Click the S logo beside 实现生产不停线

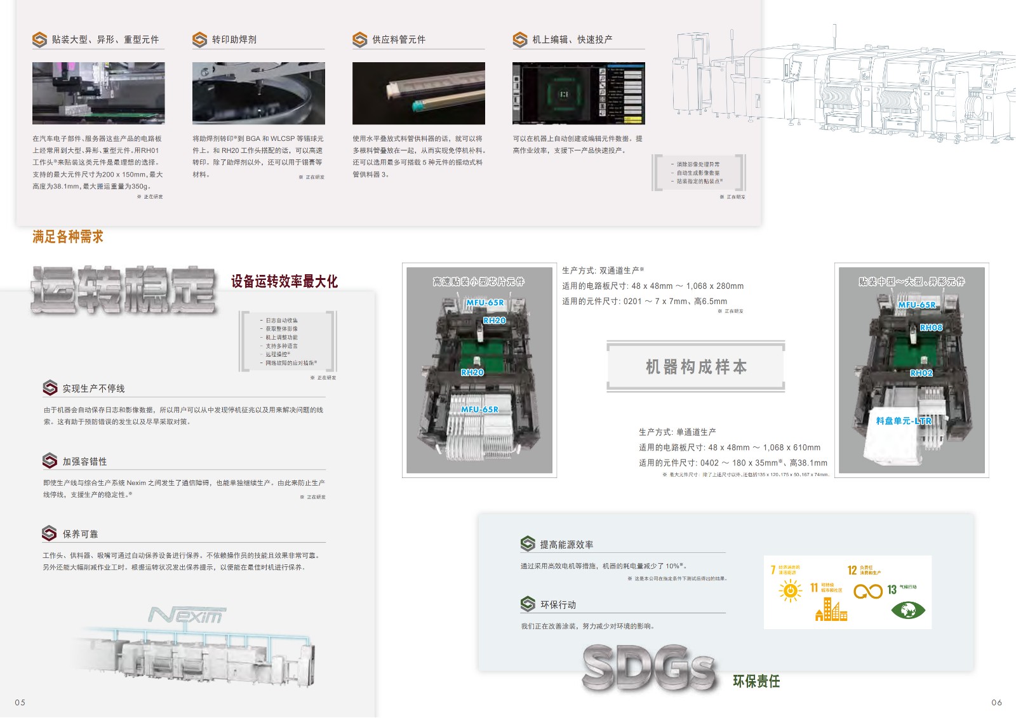click(x=50, y=388)
